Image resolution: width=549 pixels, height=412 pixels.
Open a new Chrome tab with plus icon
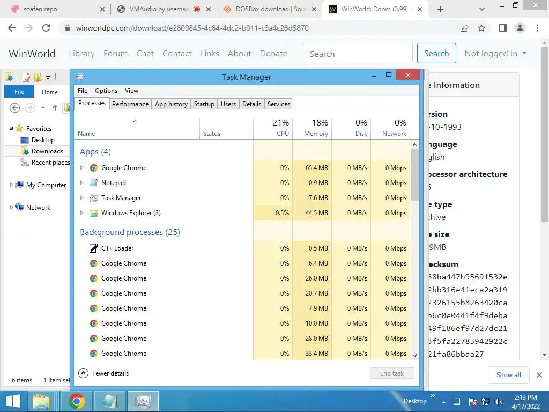[440, 9]
